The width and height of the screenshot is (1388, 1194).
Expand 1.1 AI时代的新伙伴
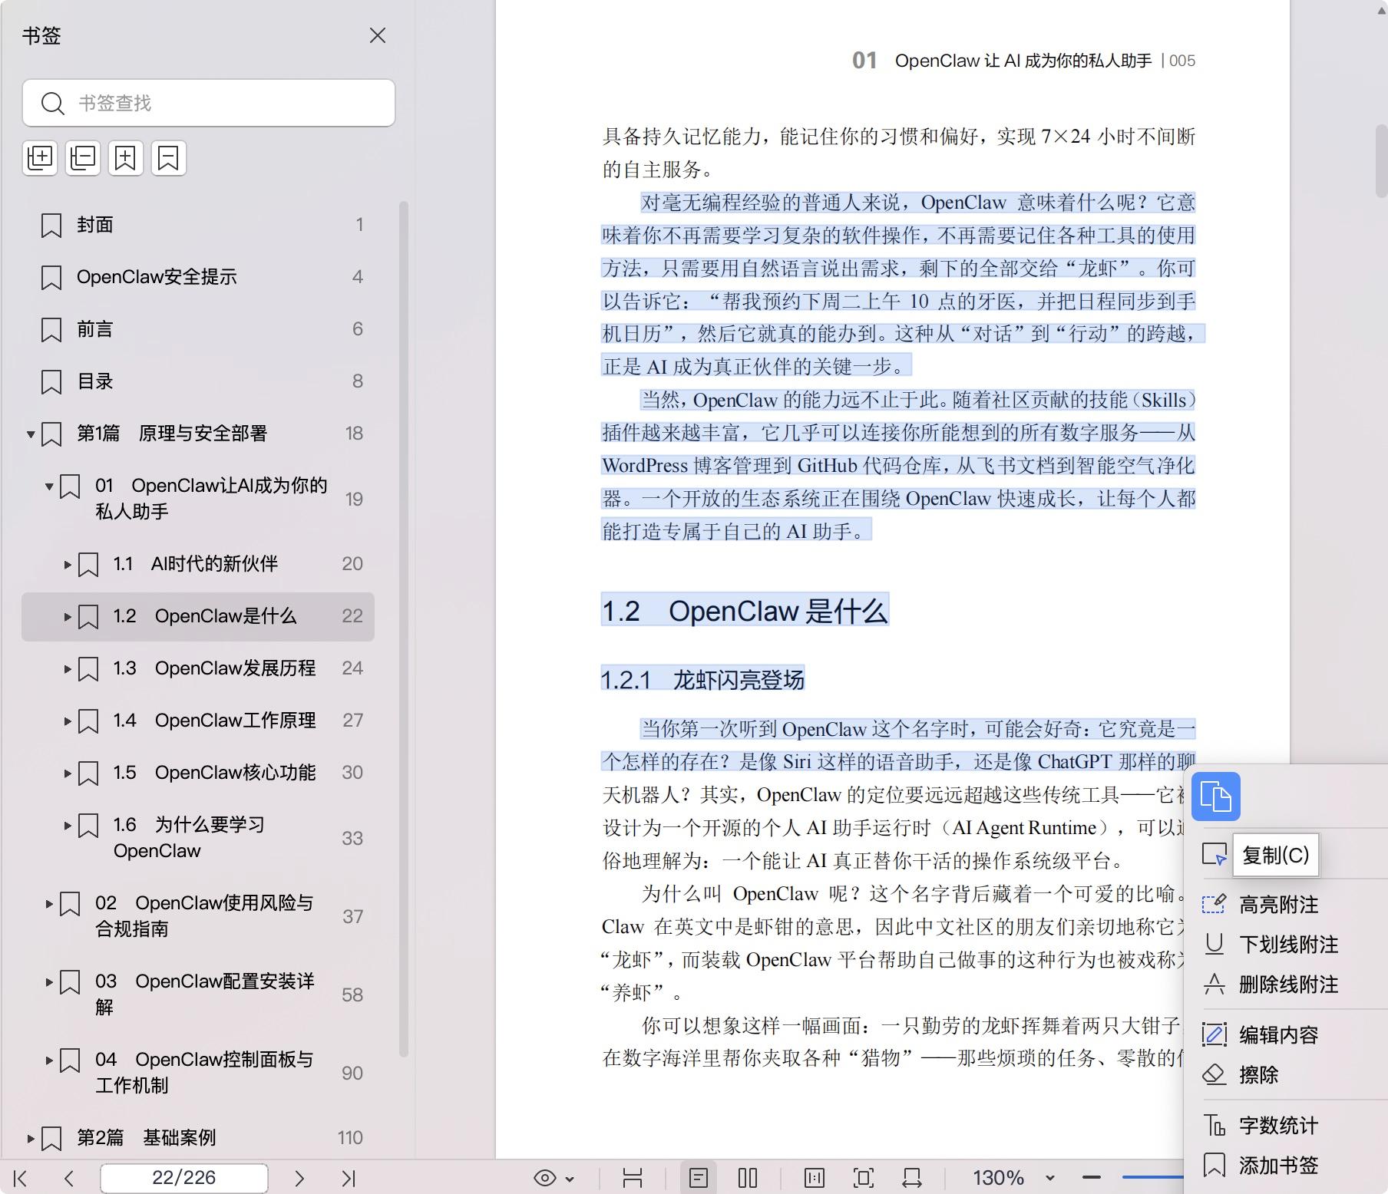click(x=68, y=565)
